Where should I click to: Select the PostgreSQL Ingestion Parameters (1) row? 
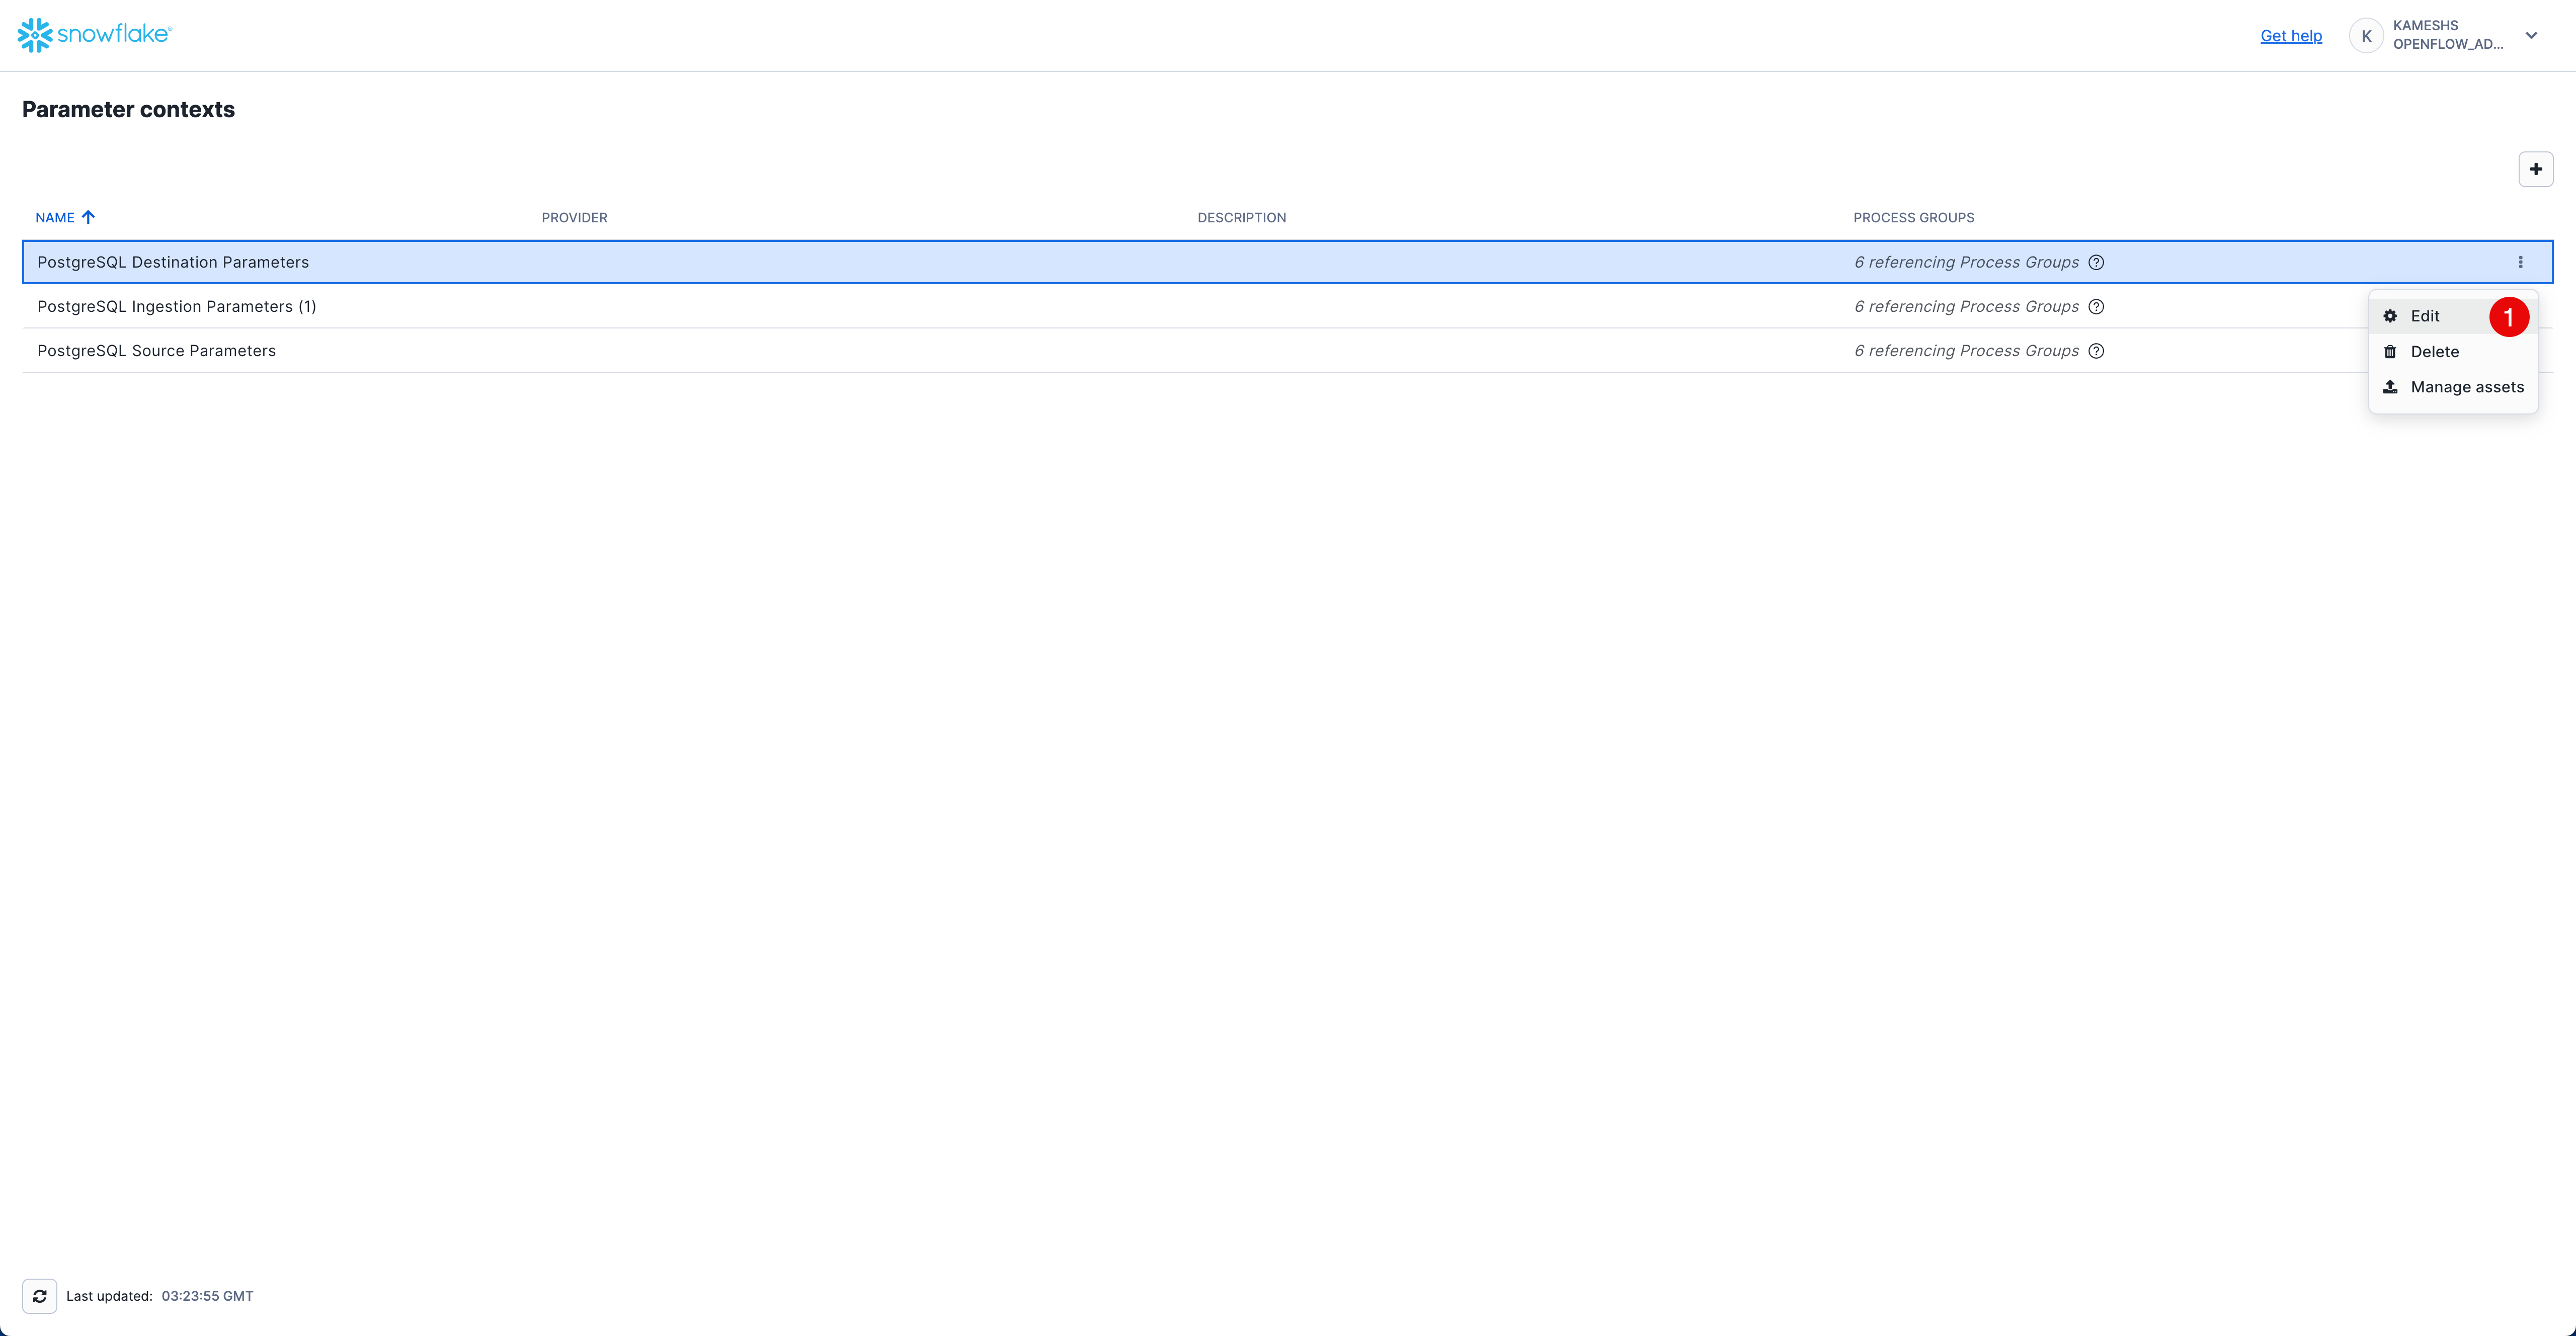(176, 307)
